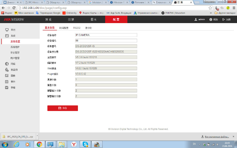Close the downloads bar

pyautogui.click(x=233, y=136)
